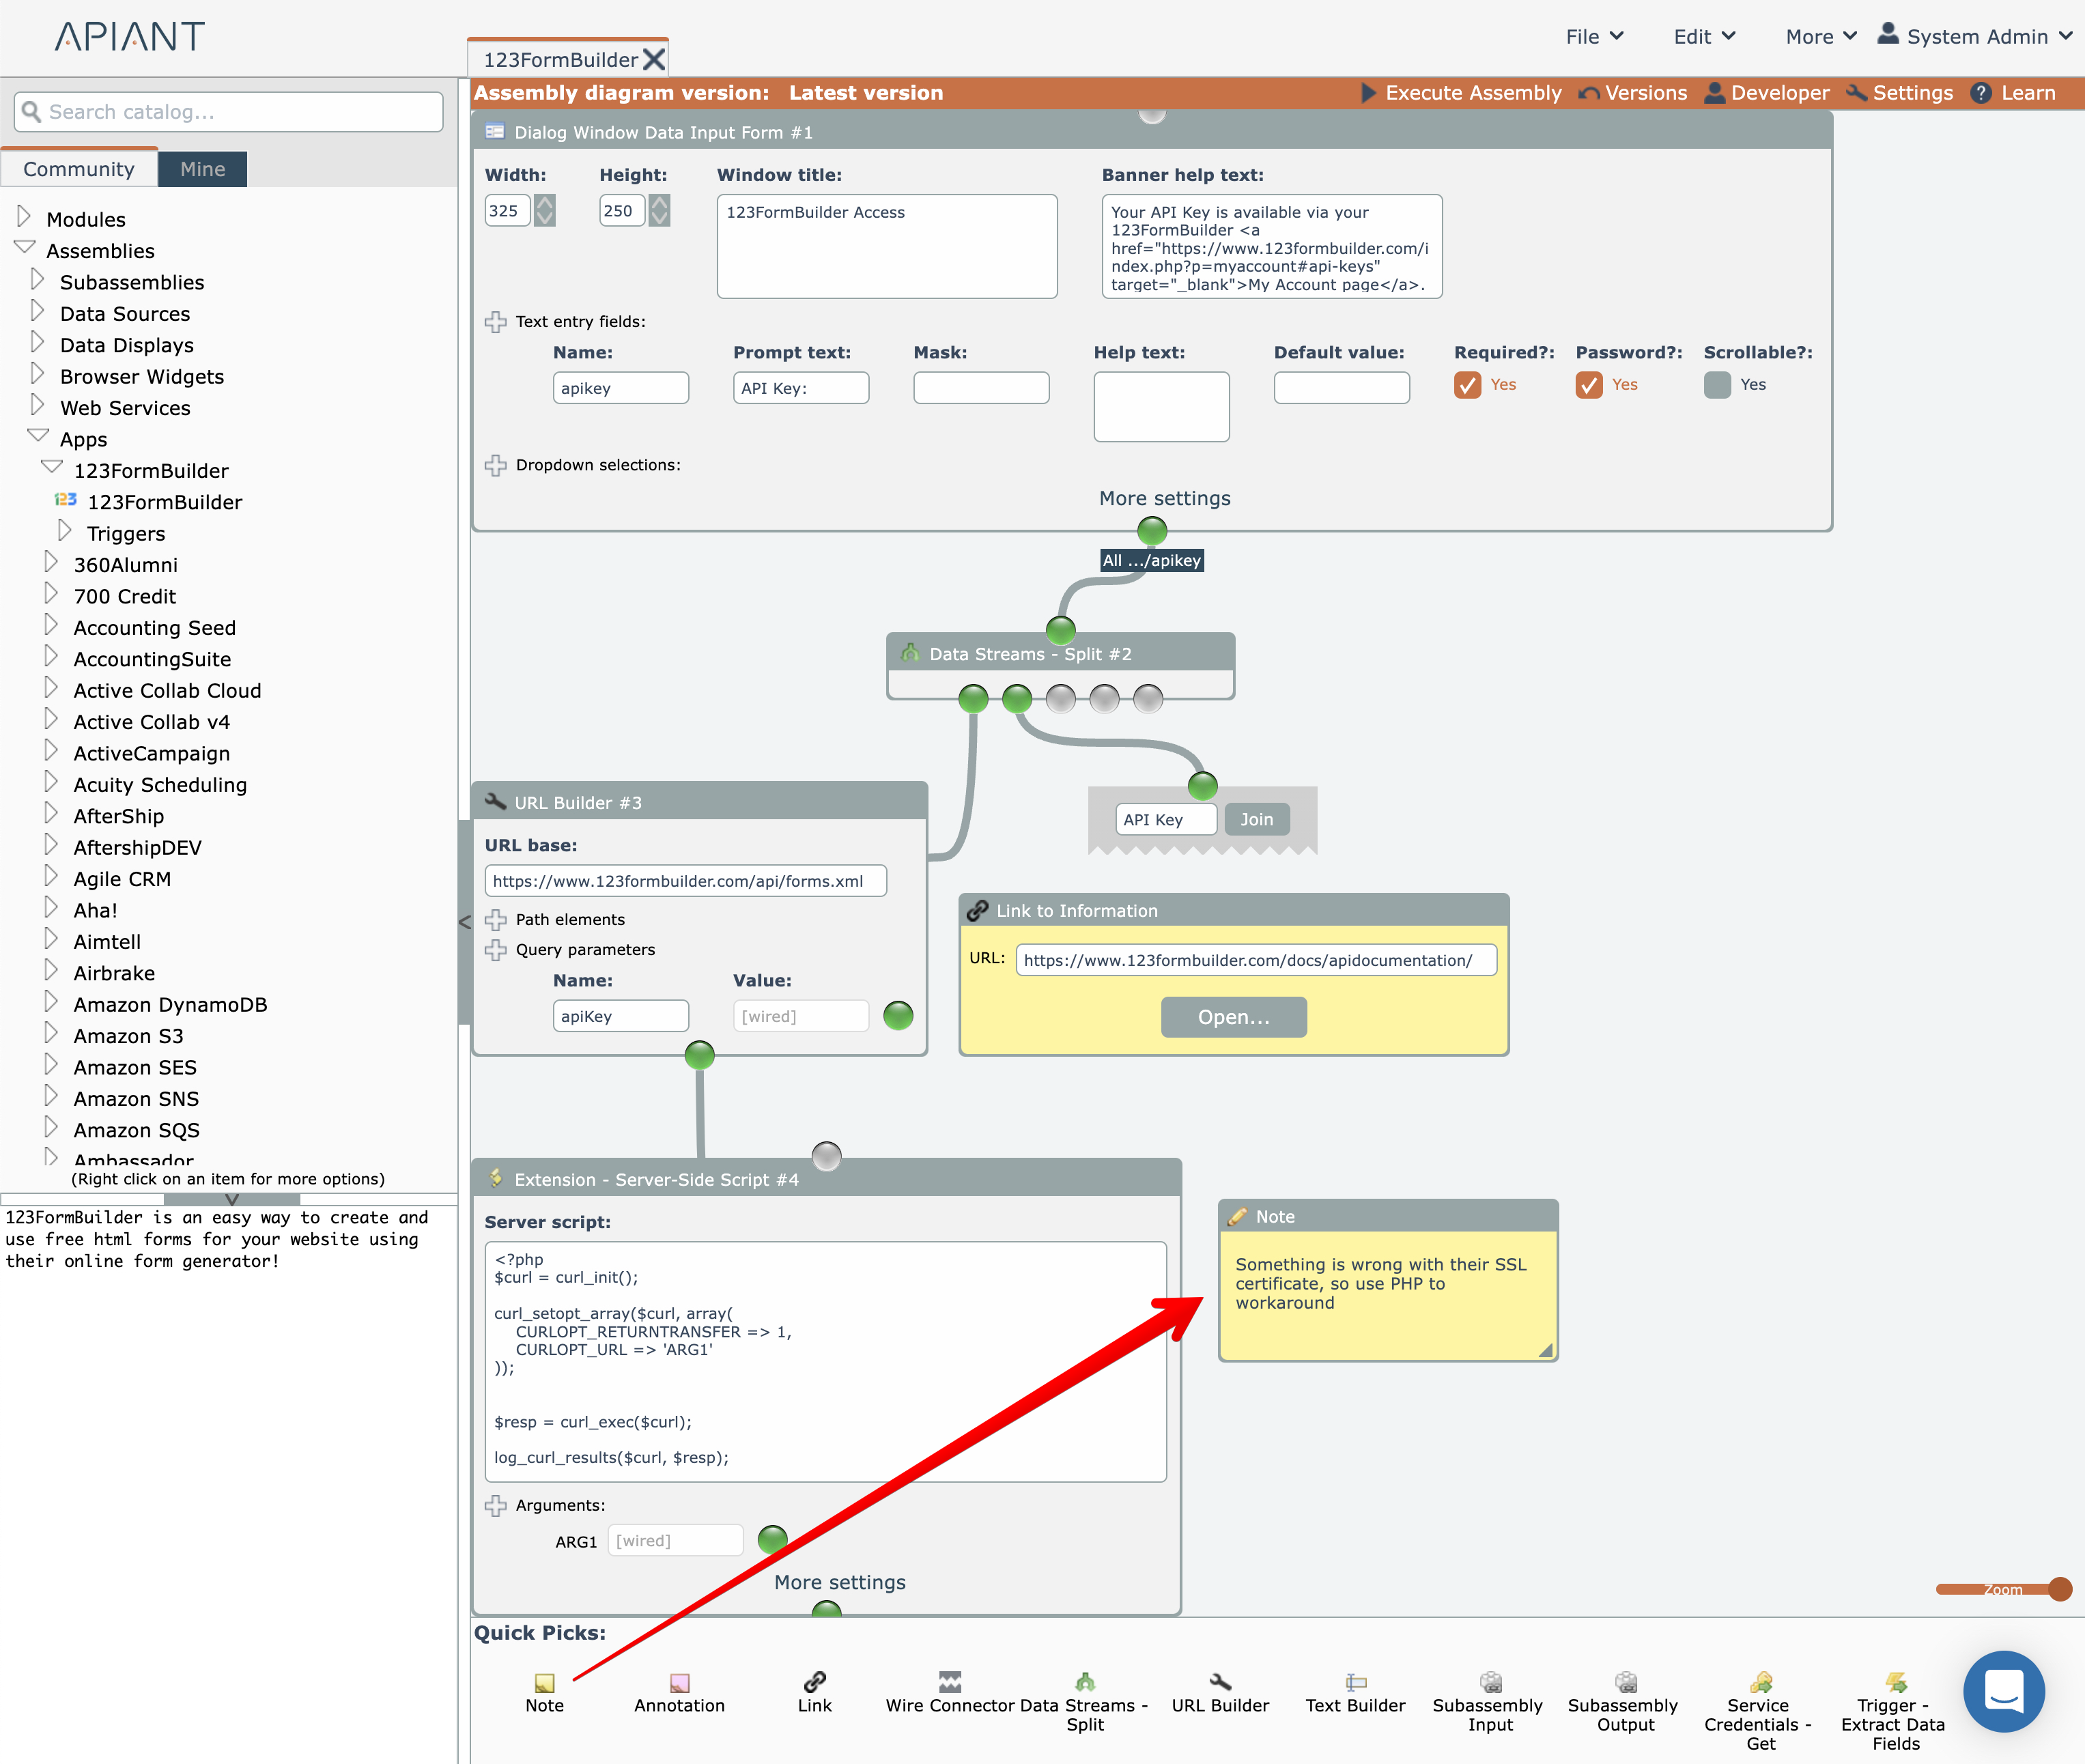The image size is (2085, 1764).
Task: Click the Note icon in Quick Picks
Action: pos(544,1683)
